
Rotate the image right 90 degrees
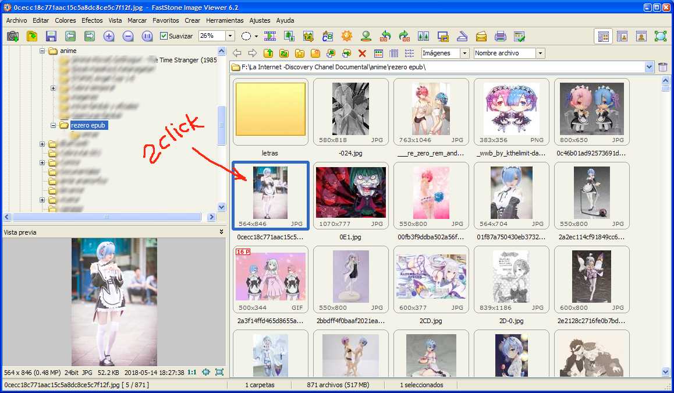[405, 37]
